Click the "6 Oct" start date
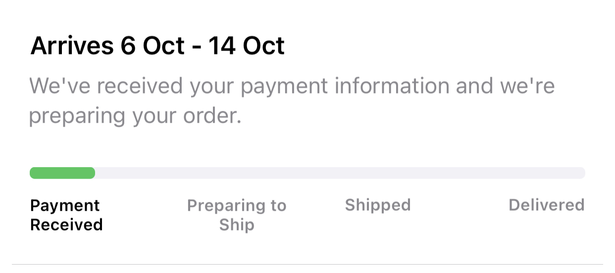This screenshot has height=273, width=615. coord(153,46)
